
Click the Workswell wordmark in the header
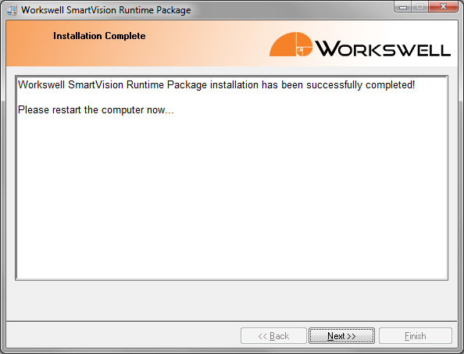(x=383, y=48)
